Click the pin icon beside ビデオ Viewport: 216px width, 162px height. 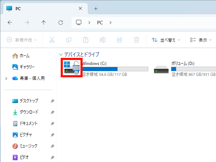[x=52, y=157]
